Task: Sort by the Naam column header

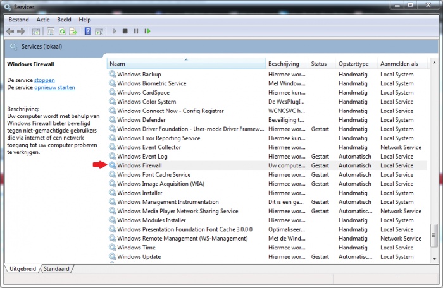Action: tap(186, 64)
